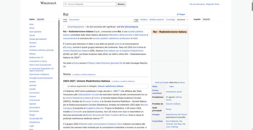Open Palazzo della Direzione generale Rai link

coord(105,63)
